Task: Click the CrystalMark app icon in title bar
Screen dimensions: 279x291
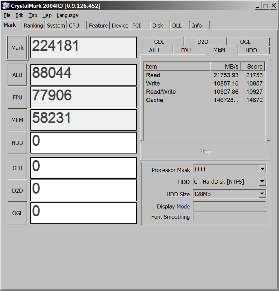Action: [x=6, y=6]
